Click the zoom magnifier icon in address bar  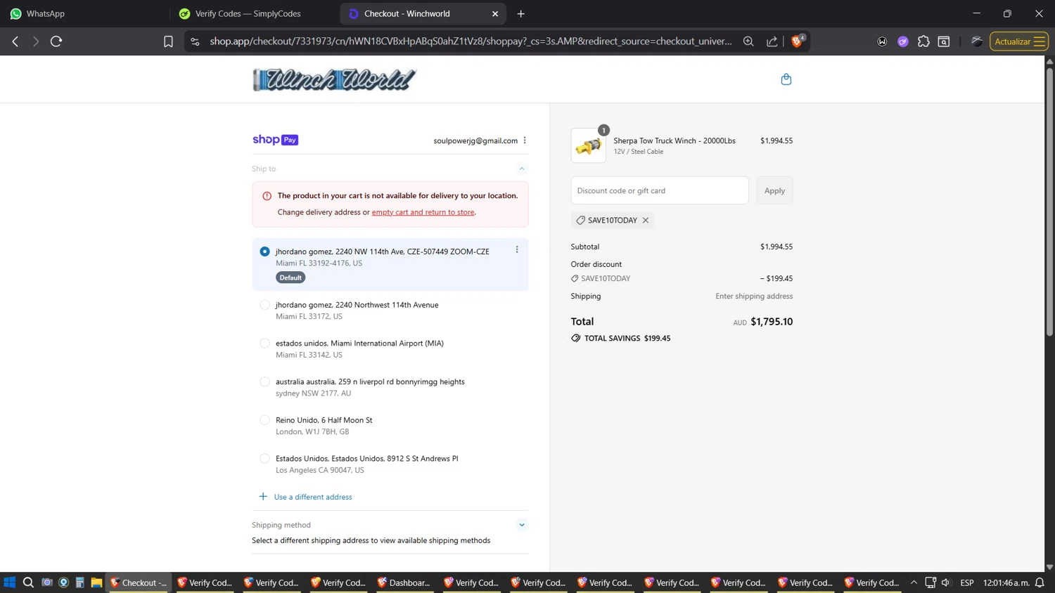click(748, 41)
